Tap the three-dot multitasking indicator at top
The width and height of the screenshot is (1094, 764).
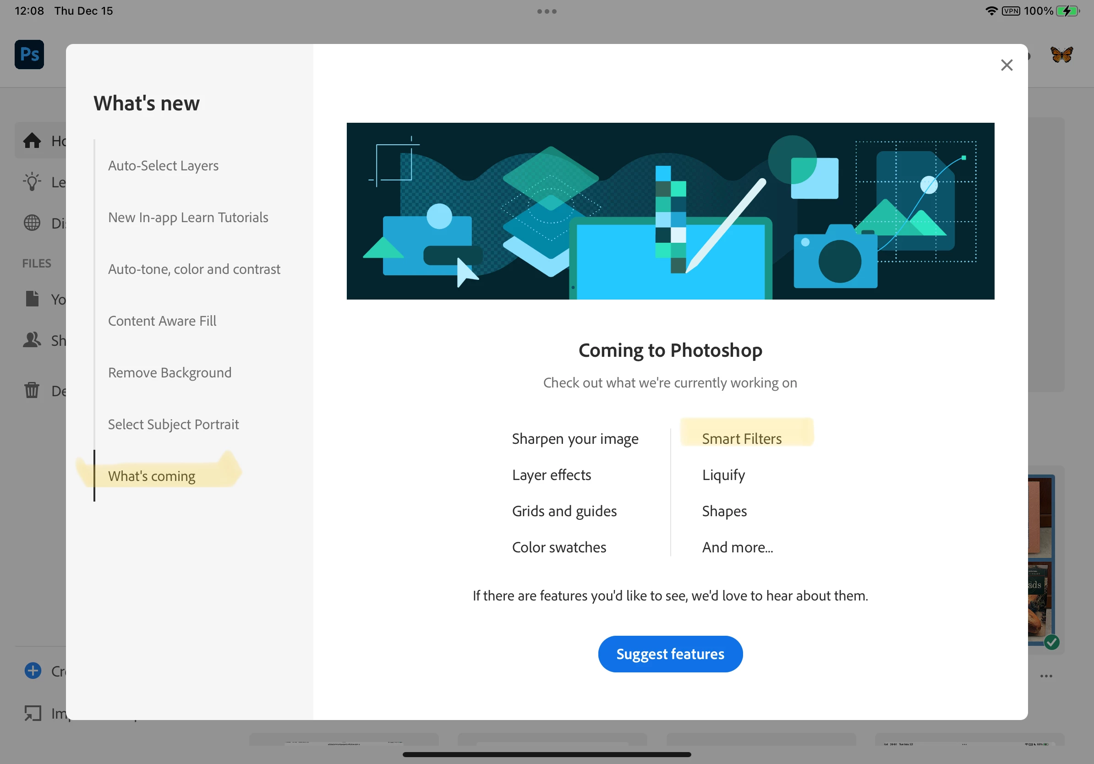pos(547,11)
